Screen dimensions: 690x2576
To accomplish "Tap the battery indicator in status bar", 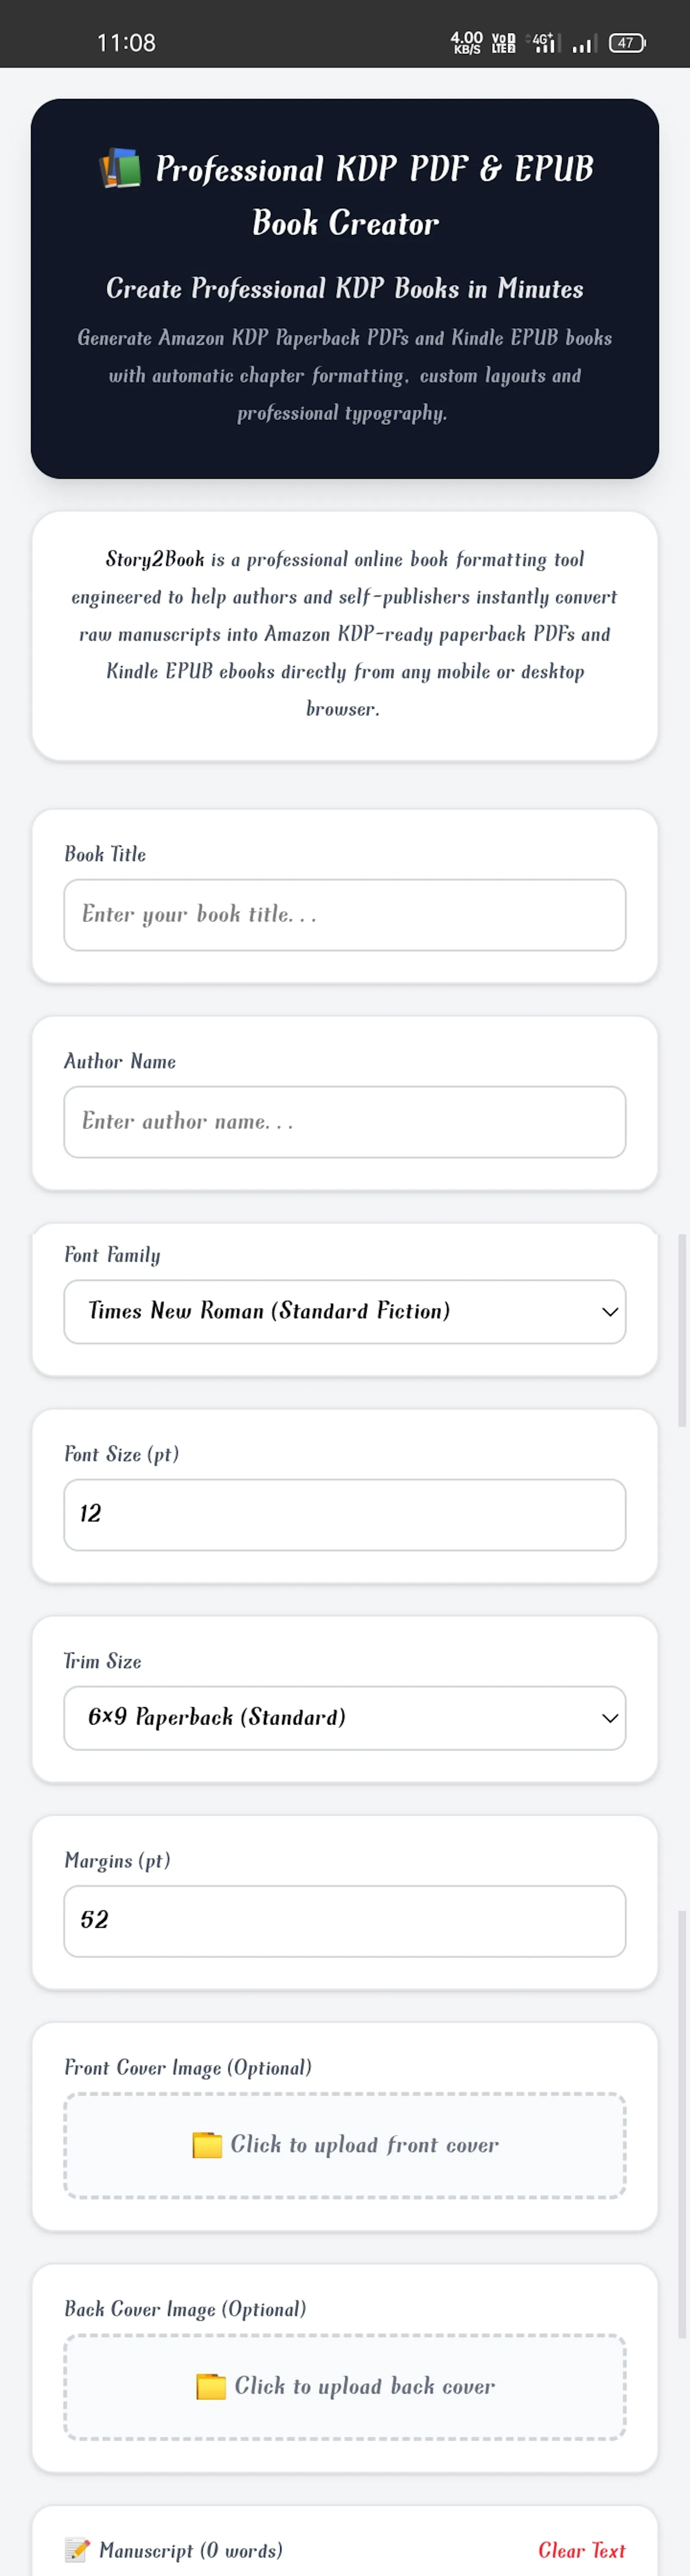I will (x=627, y=43).
